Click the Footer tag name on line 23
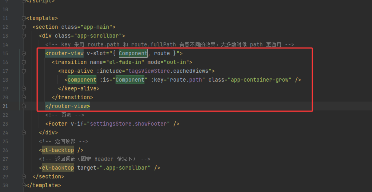 [58, 124]
